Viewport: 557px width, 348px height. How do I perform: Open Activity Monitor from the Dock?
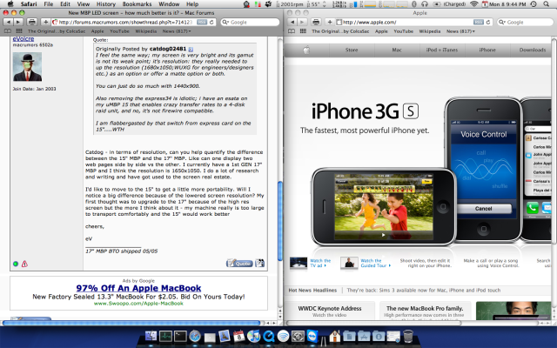click(165, 336)
